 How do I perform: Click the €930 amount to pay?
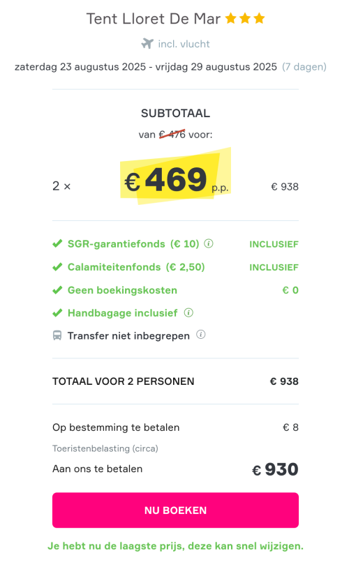275,469
